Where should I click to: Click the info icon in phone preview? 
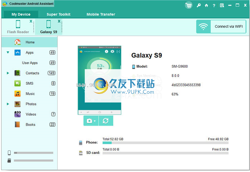[x=106, y=51]
